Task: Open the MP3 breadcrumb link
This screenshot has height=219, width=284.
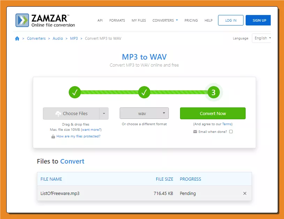Action: tap(74, 38)
